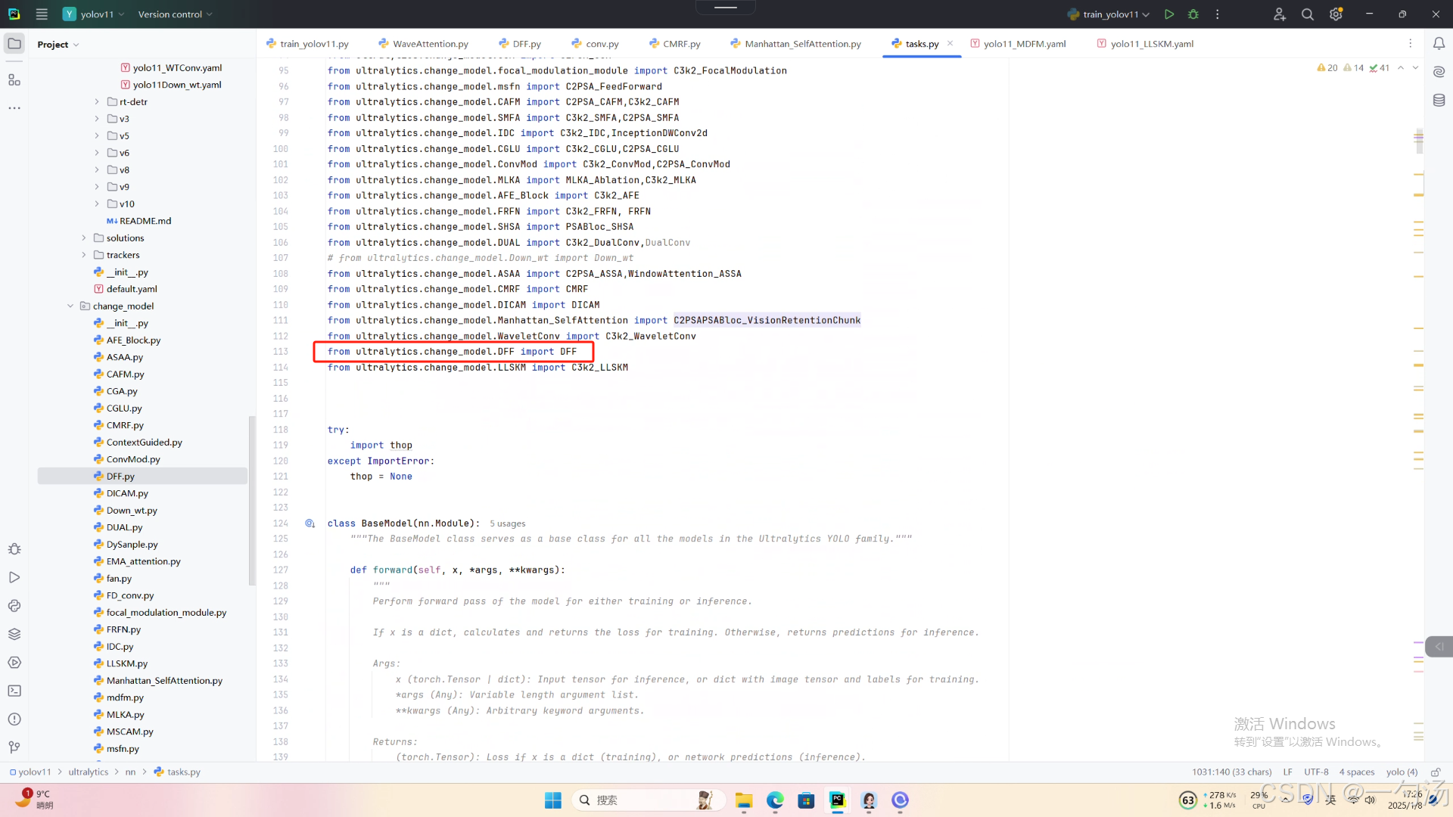Start debugging with the bug icon
Screen dimensions: 1453x817
point(1193,14)
